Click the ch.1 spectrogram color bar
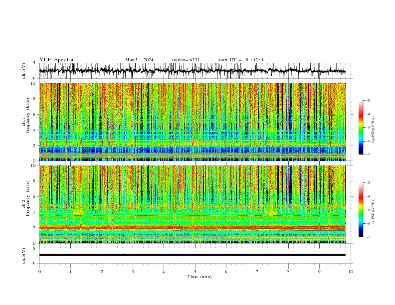 click(361, 128)
